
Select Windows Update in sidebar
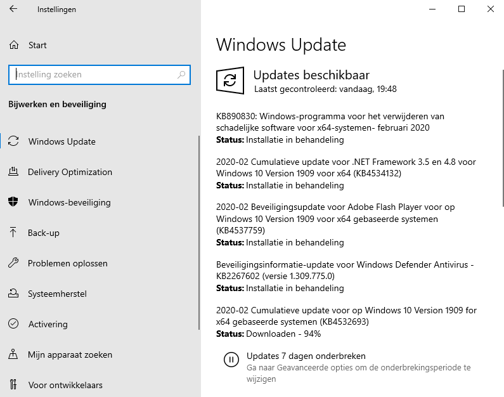(x=61, y=141)
